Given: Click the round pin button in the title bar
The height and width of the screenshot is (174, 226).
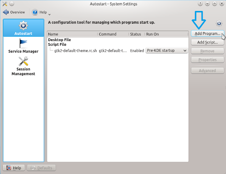Looking at the screenshot, I should (12, 4).
